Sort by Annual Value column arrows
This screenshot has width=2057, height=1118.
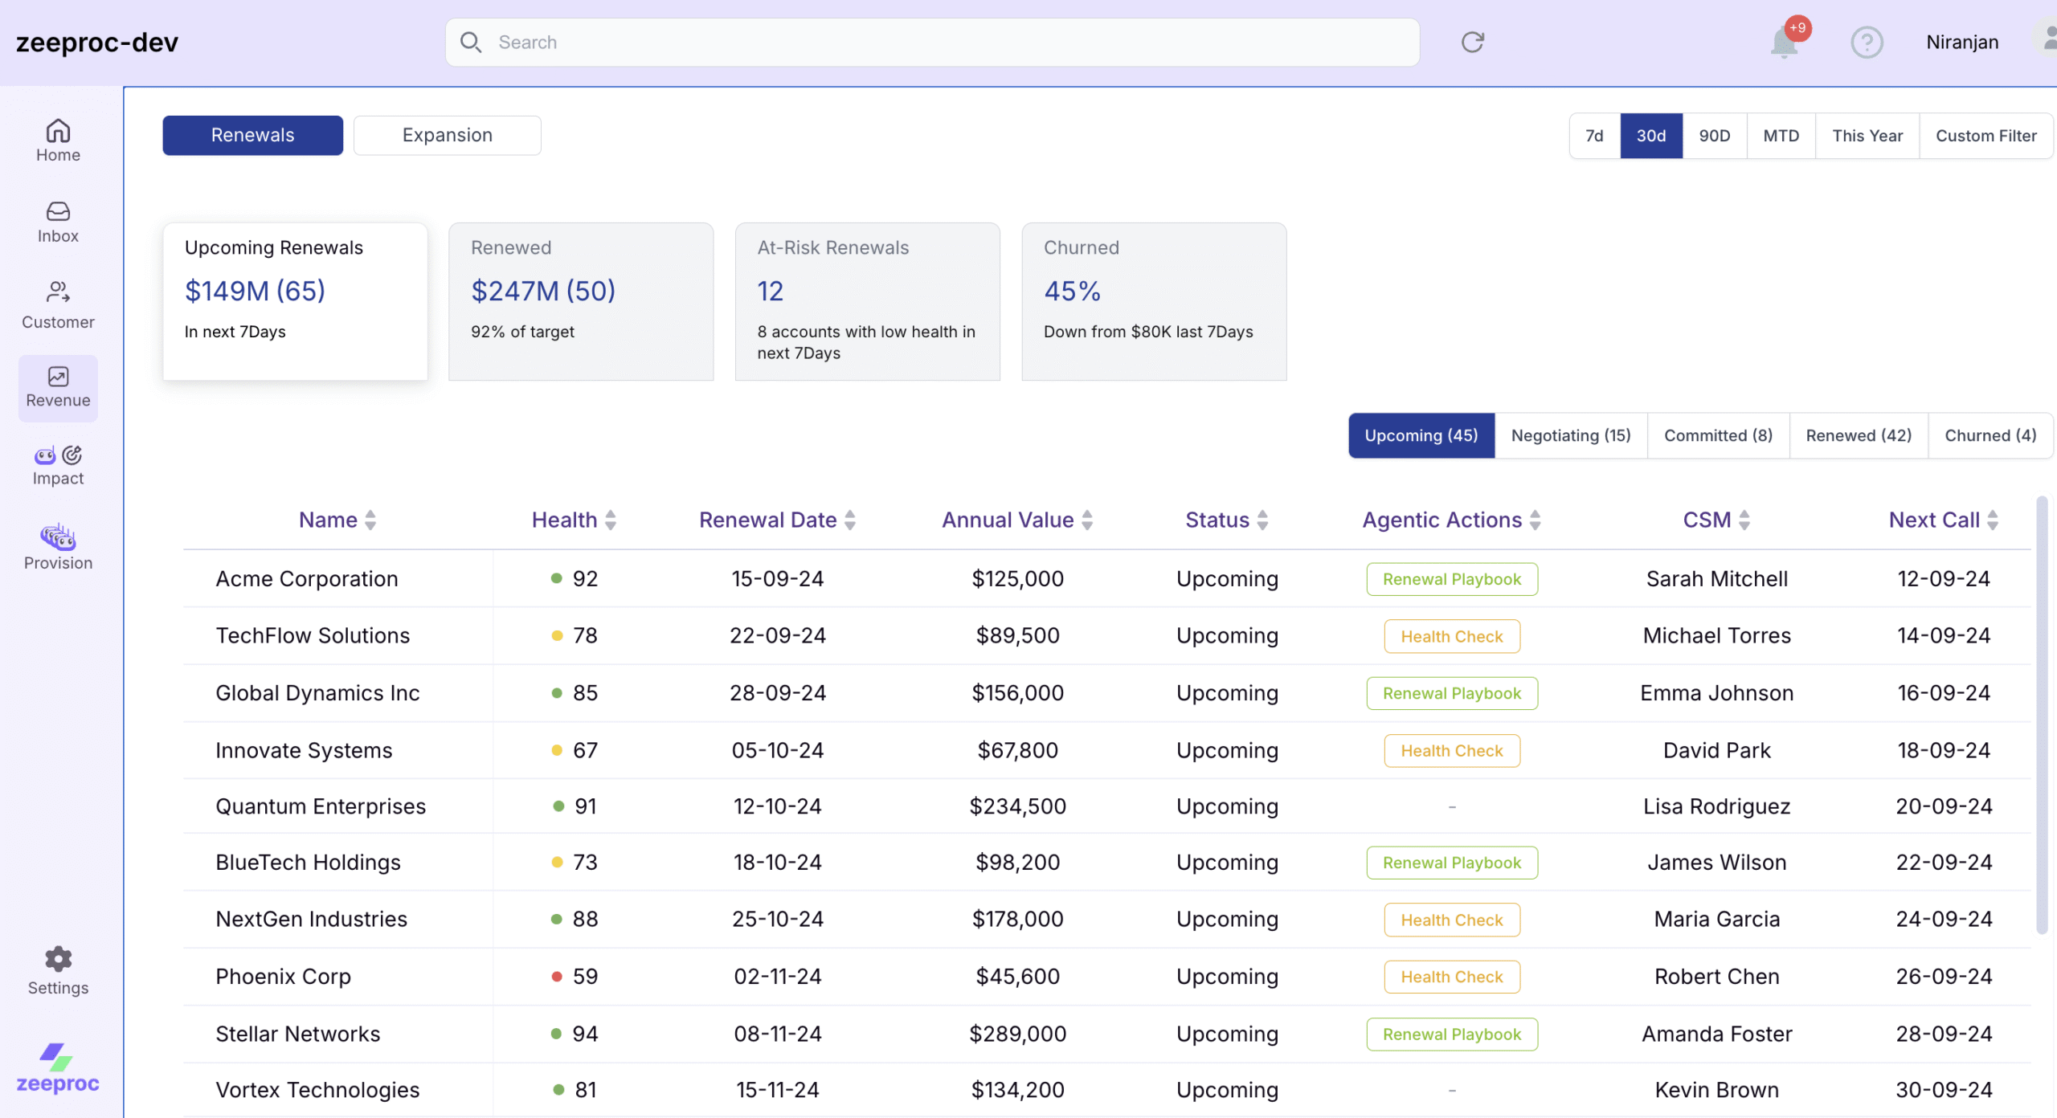1087,520
